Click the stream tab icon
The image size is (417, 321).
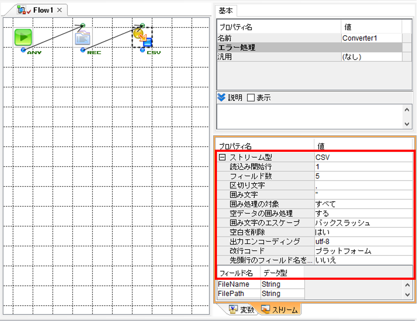(x=266, y=309)
